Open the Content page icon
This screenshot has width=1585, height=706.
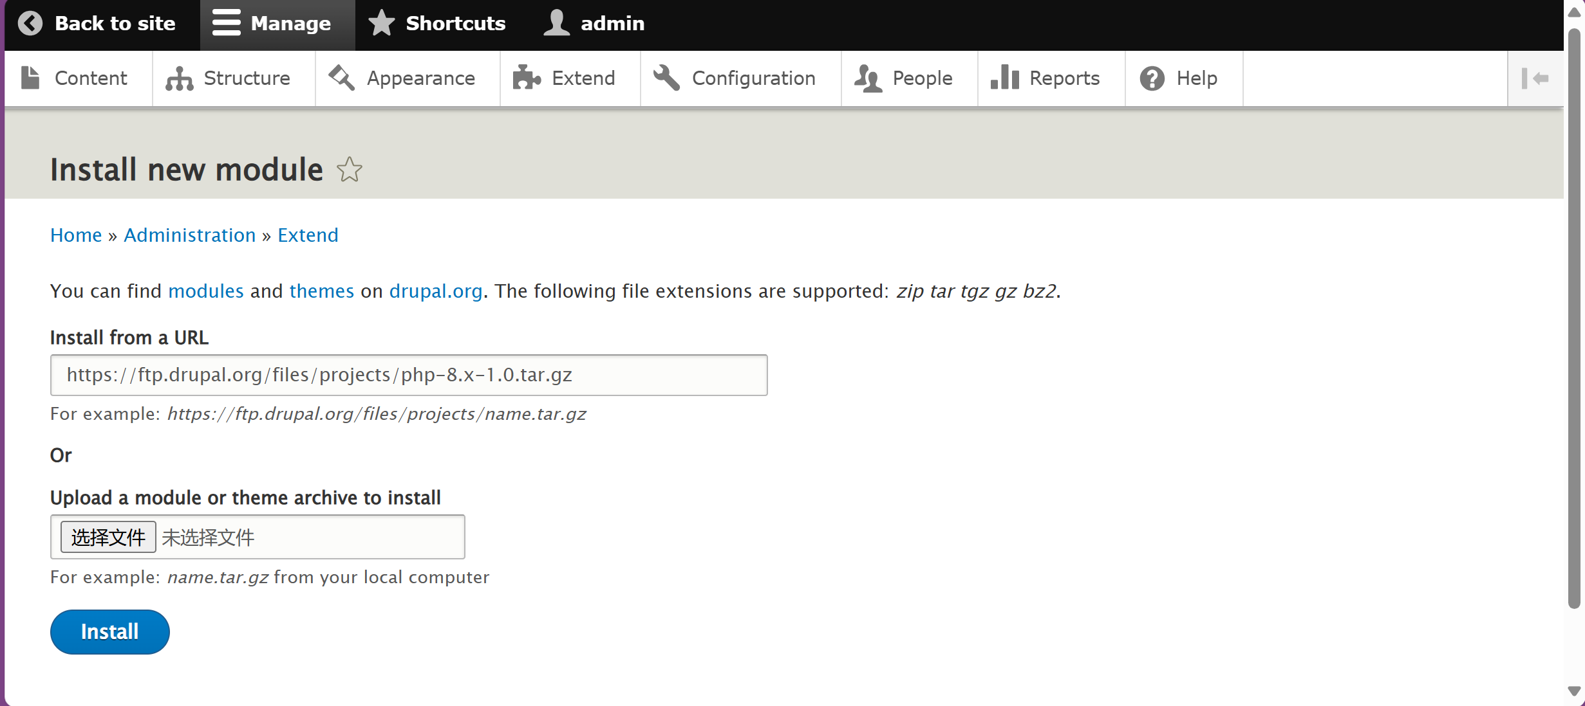(x=30, y=78)
